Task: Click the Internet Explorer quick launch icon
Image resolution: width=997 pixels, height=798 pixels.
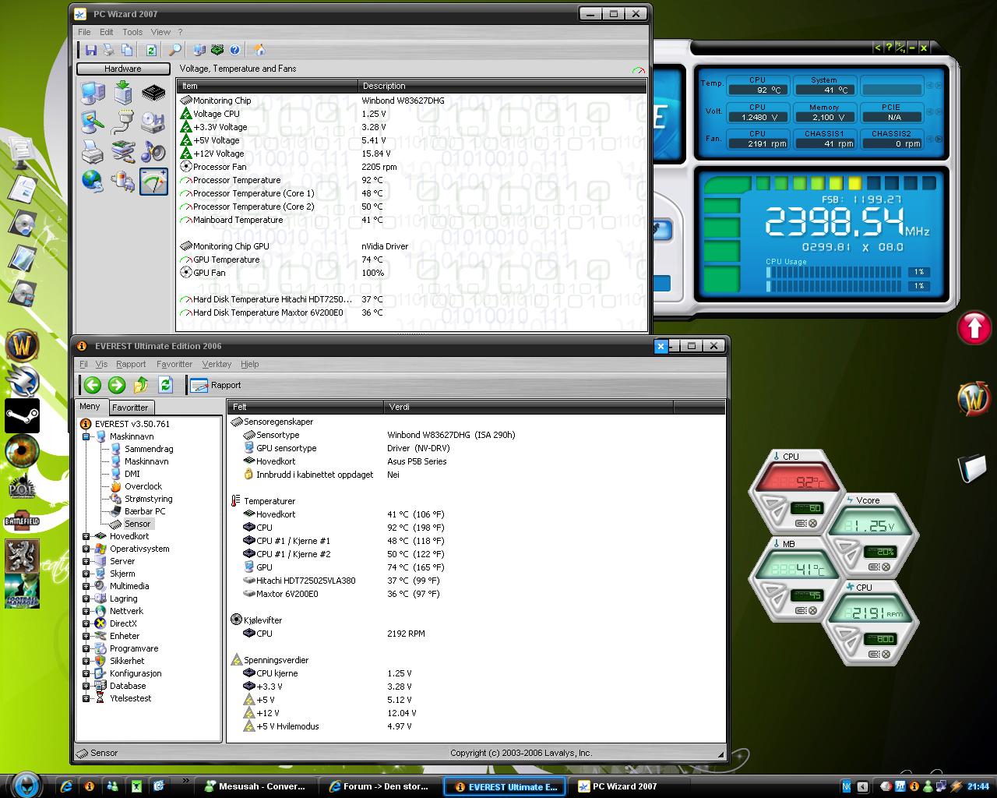Action: click(66, 786)
